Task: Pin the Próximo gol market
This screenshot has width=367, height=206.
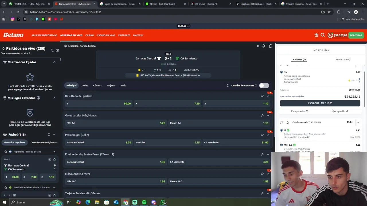Action: 262,135
